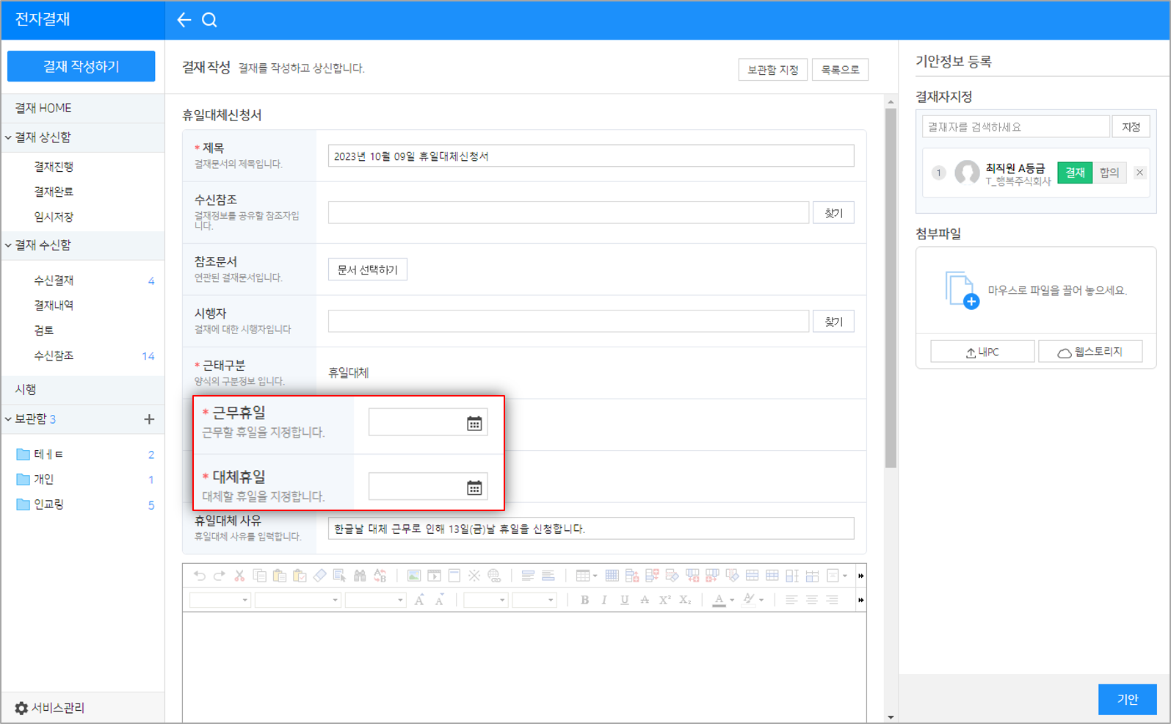Viewport: 1171px width, 724px height.
Task: Open search with the magnifier icon
Action: [209, 20]
